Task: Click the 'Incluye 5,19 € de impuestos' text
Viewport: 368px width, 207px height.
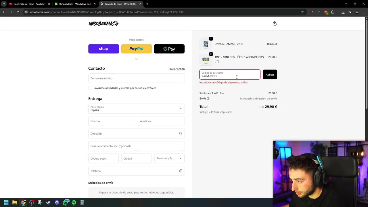Action: point(216,112)
